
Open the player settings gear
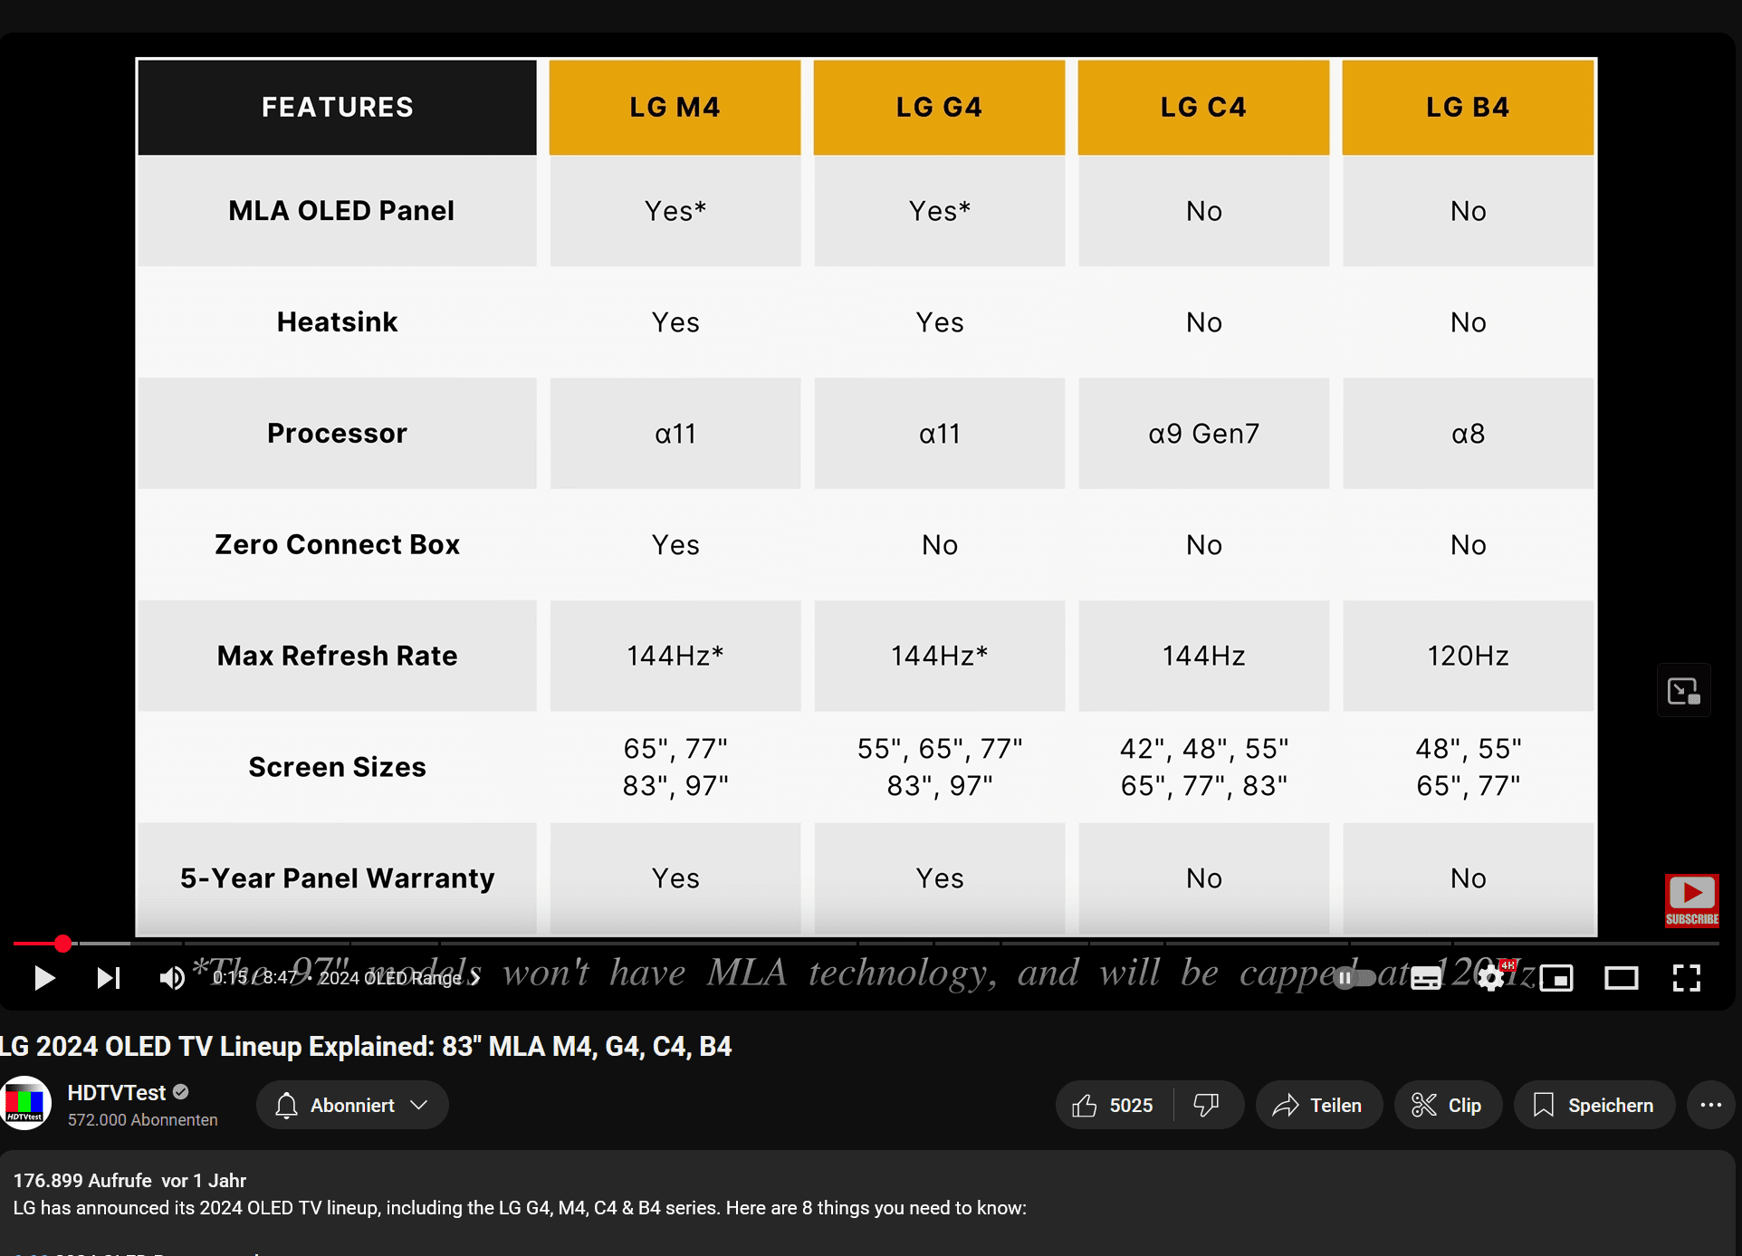1491,978
